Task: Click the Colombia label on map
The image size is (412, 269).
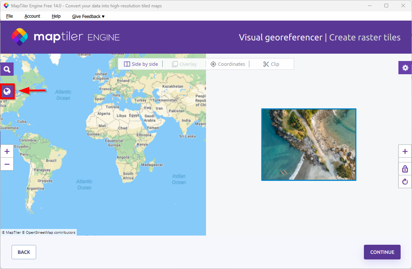Action: pos(27,140)
